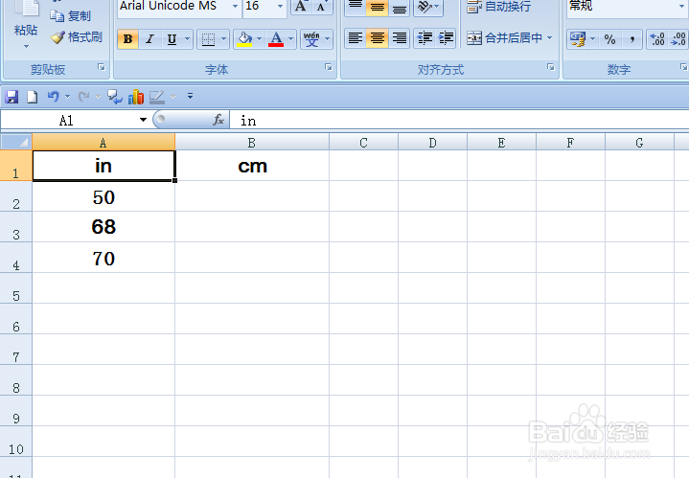
Task: Click the insert function fx button
Action: click(218, 120)
